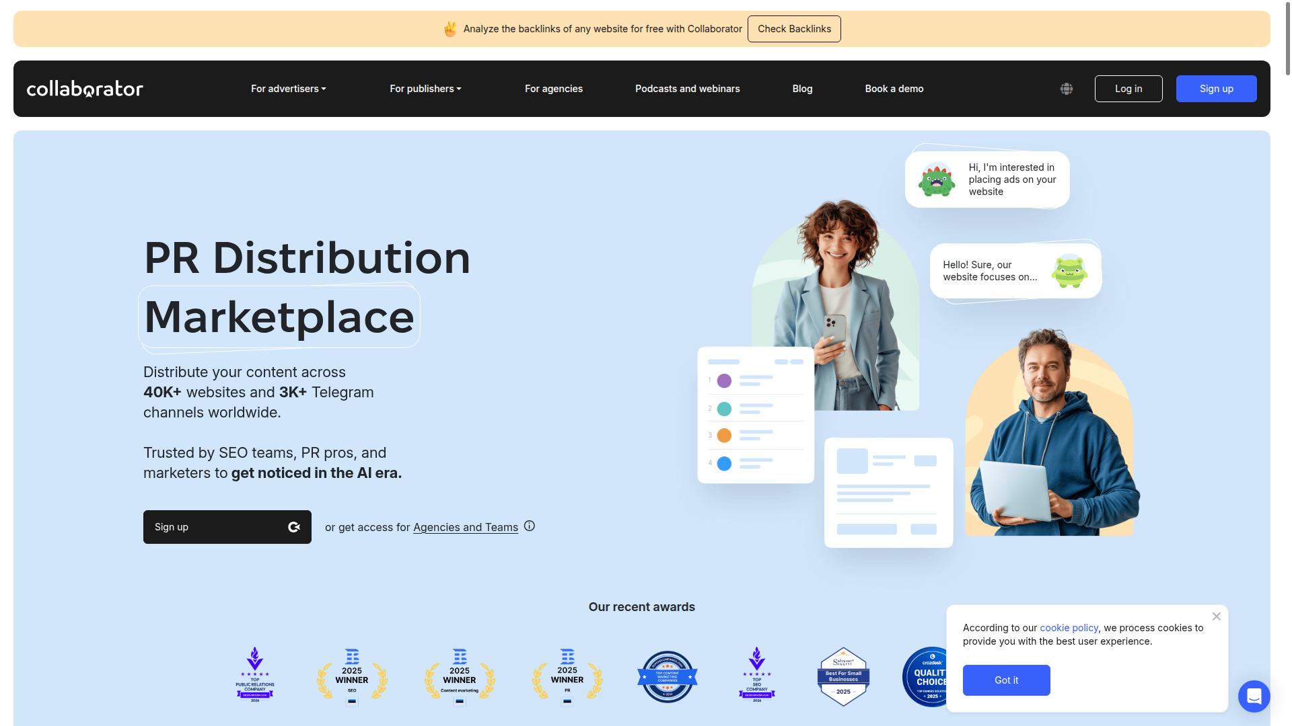Click the 'interested in placing ads' chat bubble

coord(987,179)
